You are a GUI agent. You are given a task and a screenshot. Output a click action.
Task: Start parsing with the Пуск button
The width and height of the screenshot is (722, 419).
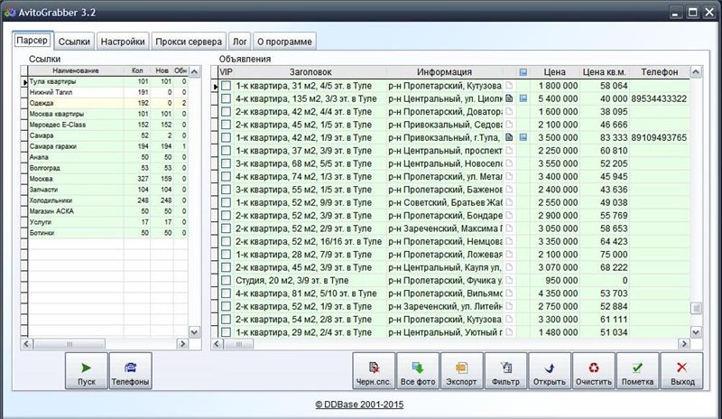pos(86,371)
